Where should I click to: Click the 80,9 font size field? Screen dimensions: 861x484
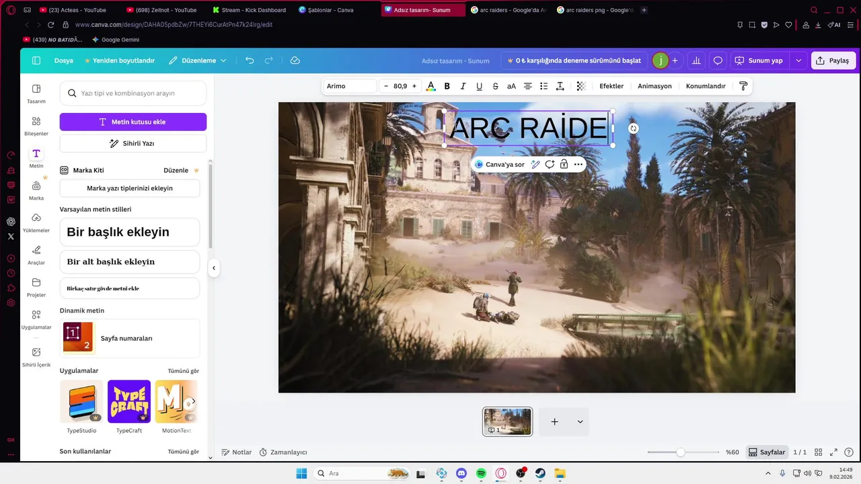400,86
